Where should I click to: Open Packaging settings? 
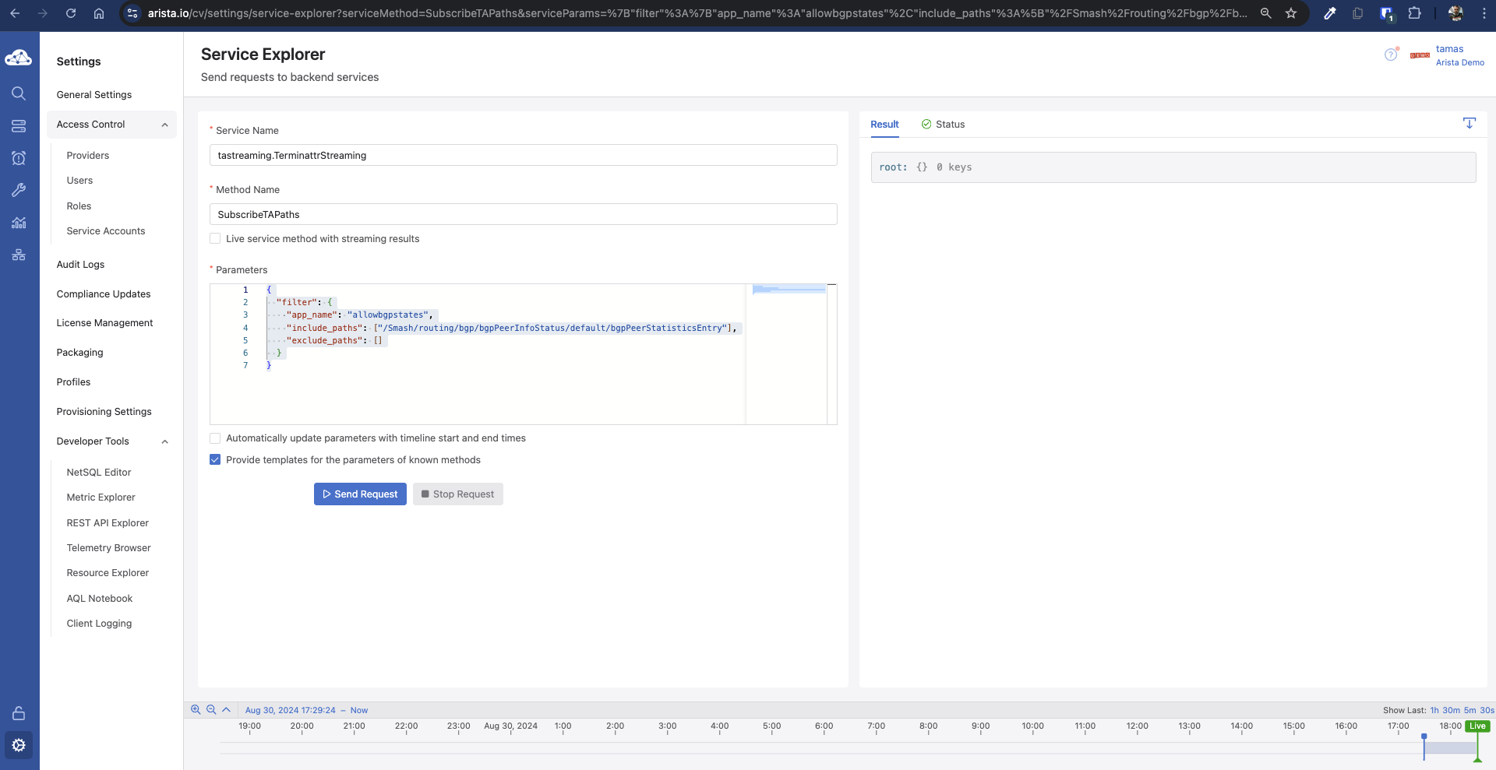[x=79, y=353]
